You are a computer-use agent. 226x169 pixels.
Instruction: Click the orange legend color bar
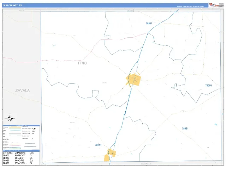click(15, 127)
